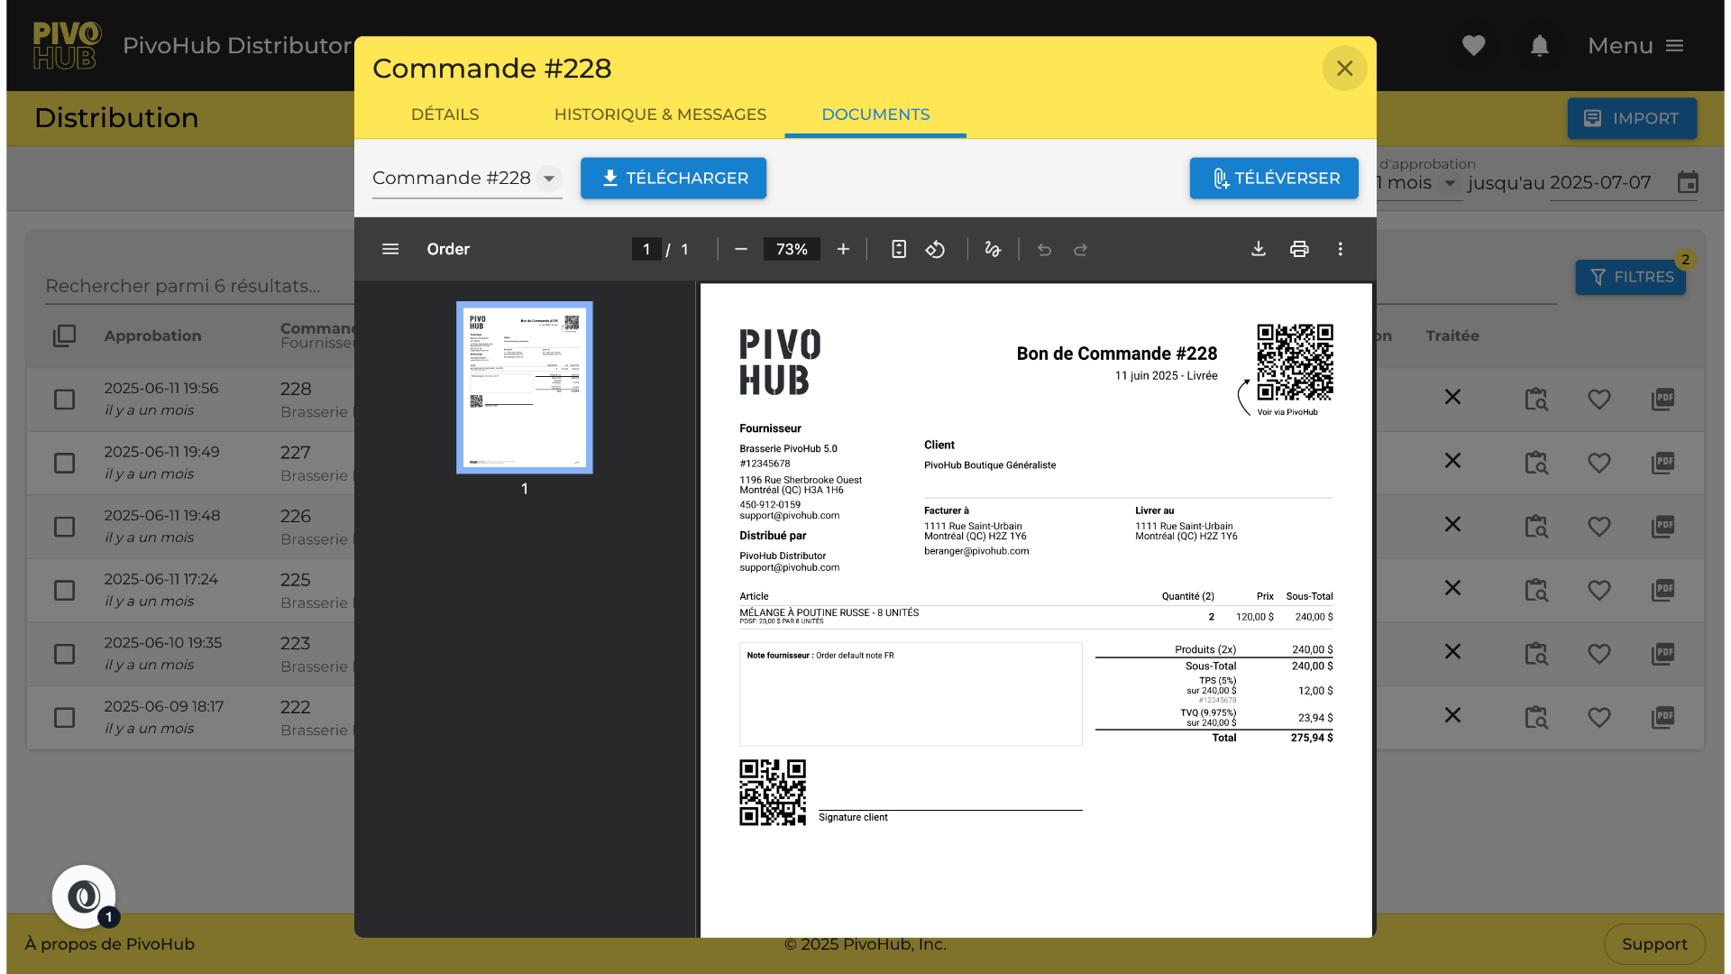Print the PDF order document
Image resolution: width=1731 pixels, height=974 pixels.
coord(1299,249)
